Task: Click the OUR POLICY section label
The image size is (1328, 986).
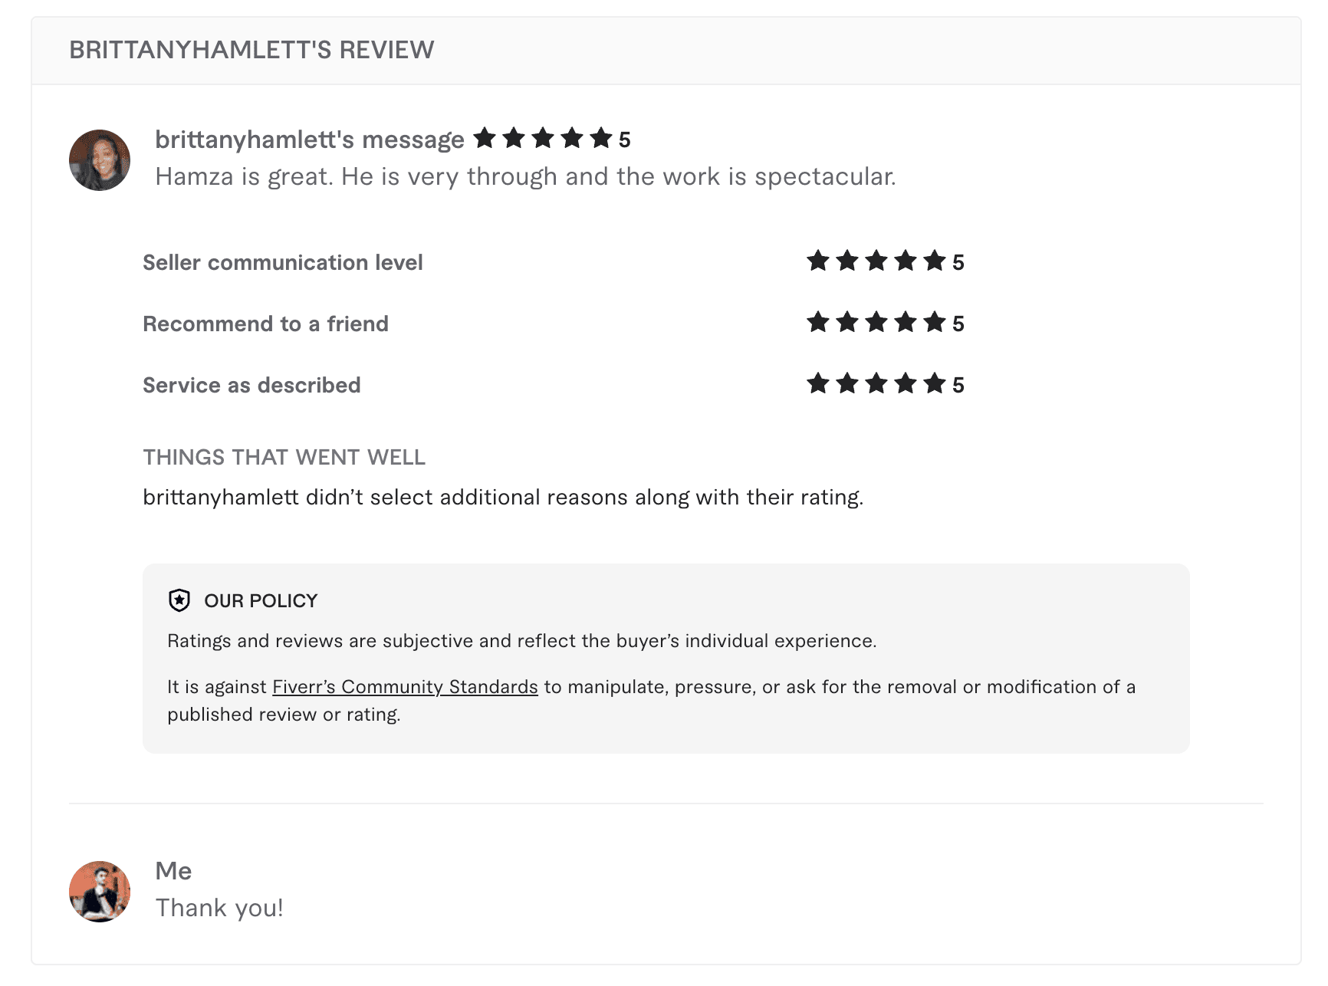Action: pos(260,600)
